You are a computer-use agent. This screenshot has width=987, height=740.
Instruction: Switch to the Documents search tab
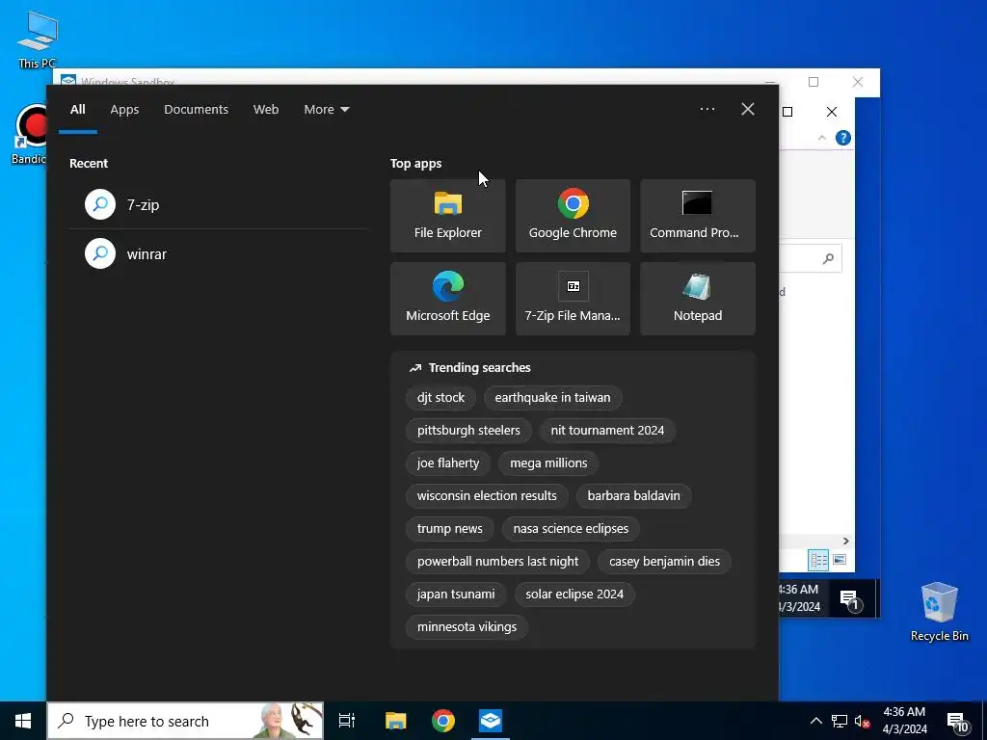[196, 109]
